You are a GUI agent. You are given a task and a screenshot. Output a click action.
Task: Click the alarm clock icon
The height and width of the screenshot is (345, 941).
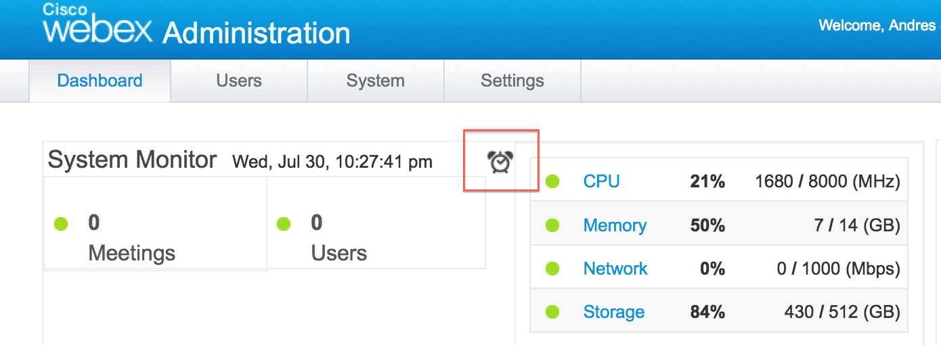point(500,162)
